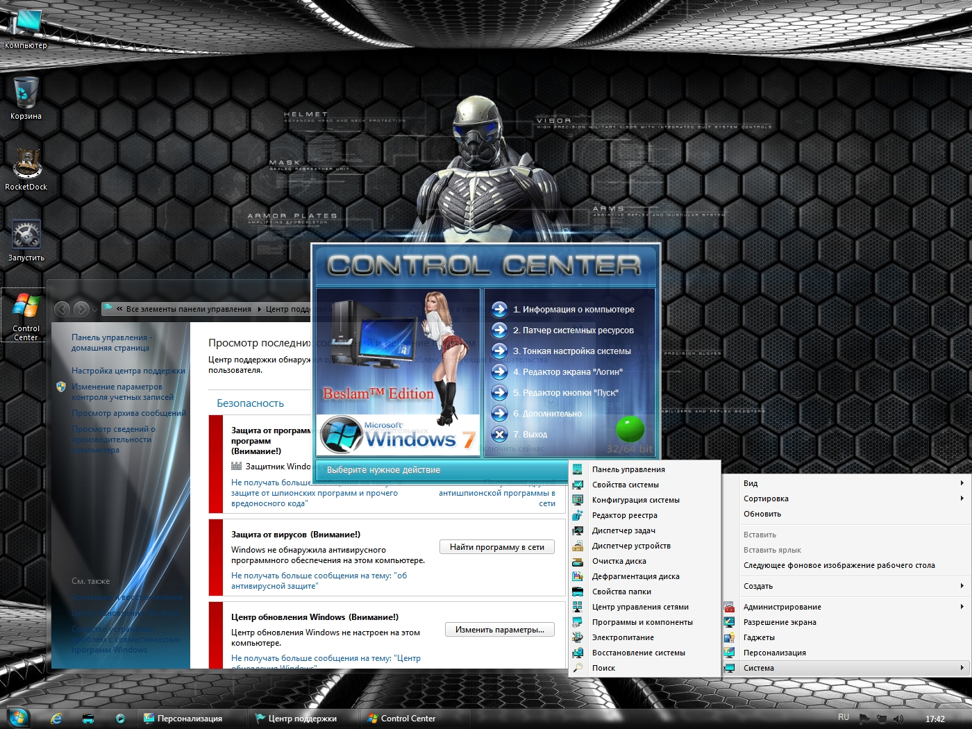The height and width of the screenshot is (729, 972).
Task: Select the Control Center desktop icon
Action: (x=26, y=316)
